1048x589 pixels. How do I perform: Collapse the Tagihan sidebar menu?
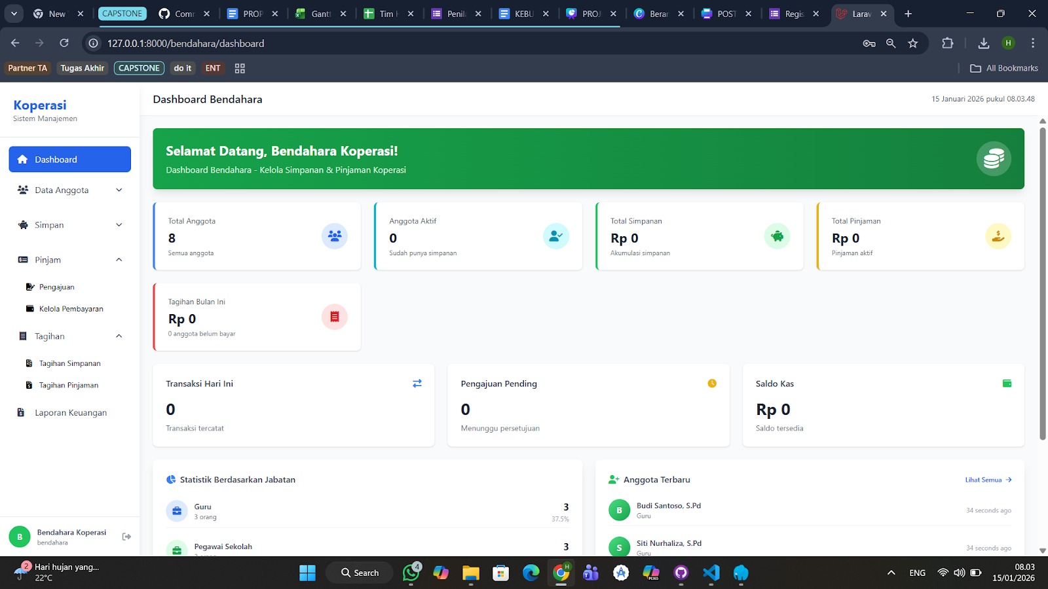(70, 336)
